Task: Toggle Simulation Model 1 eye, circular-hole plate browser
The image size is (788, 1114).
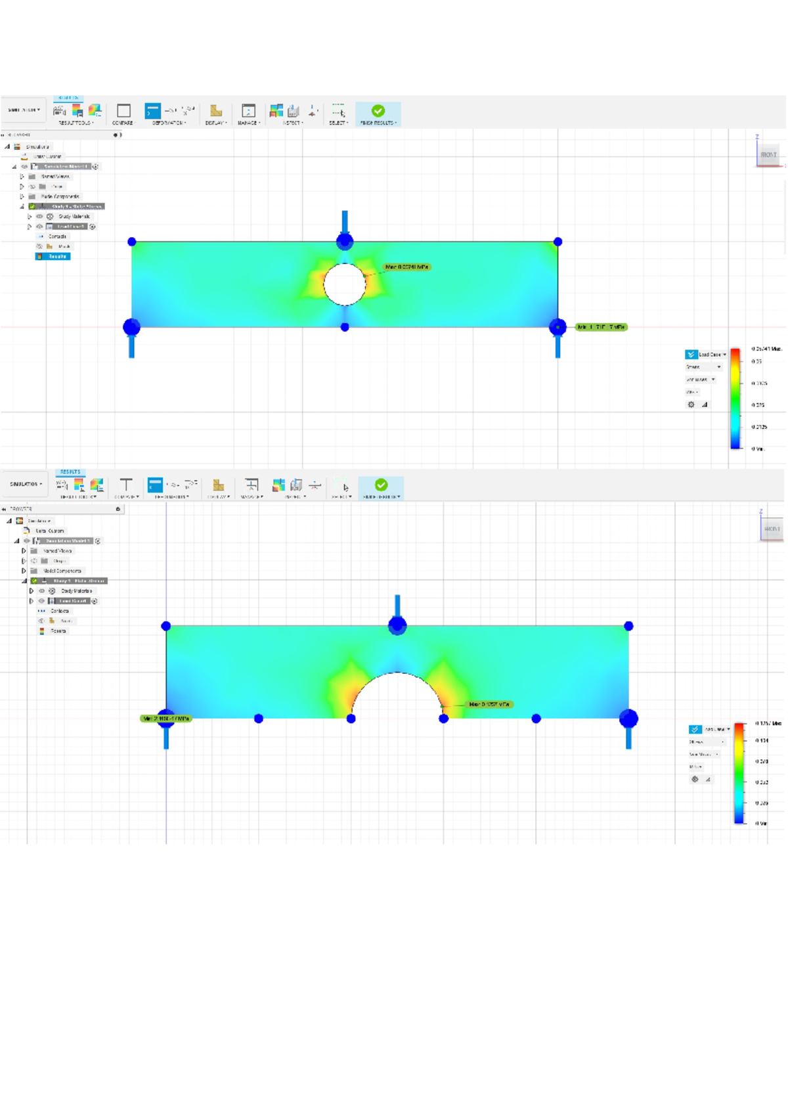Action: tap(24, 167)
